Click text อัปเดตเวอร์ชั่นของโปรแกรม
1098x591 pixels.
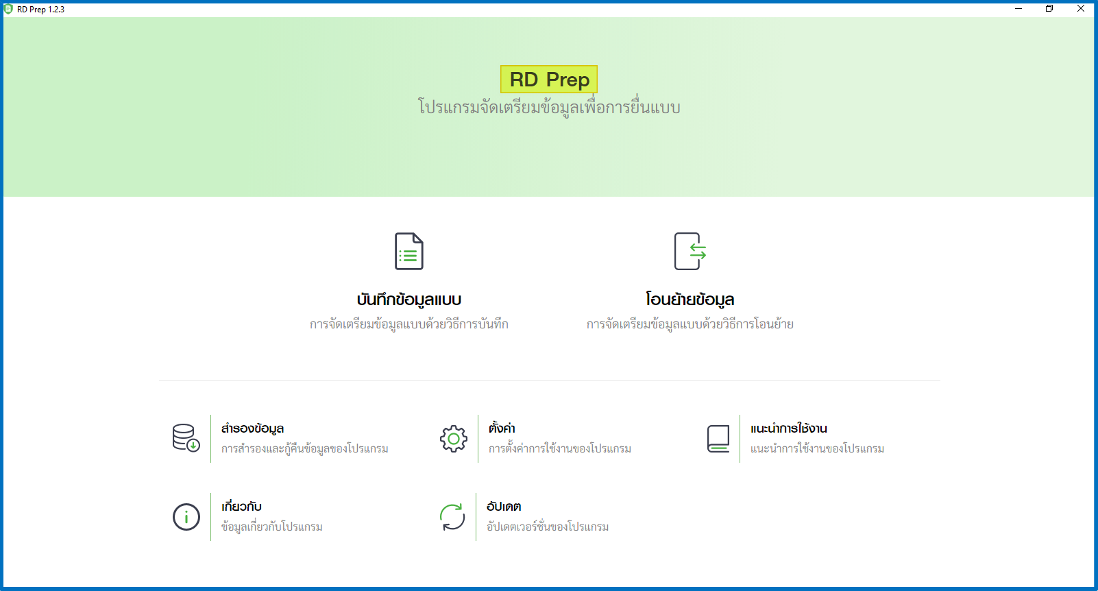tap(548, 527)
